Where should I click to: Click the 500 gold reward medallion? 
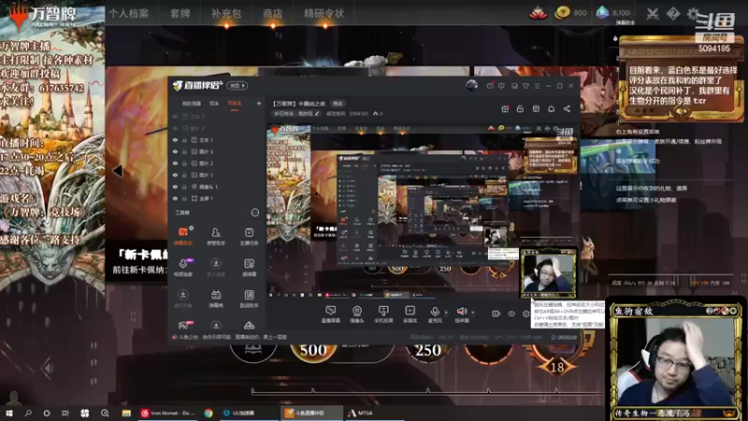click(x=313, y=350)
